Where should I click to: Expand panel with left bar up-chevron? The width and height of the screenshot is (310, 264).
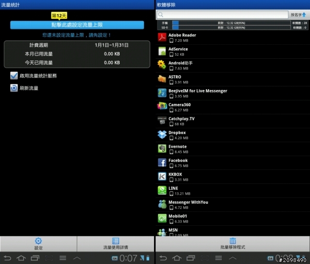(77, 258)
